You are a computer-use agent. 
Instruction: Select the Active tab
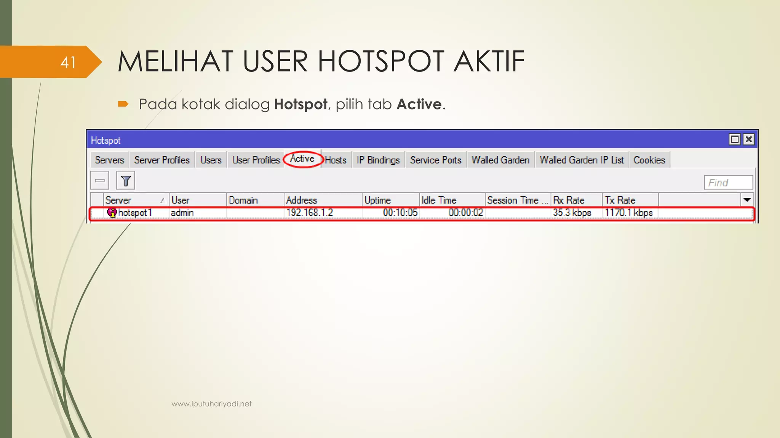click(x=303, y=159)
